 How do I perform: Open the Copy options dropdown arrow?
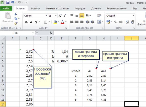coord(19,19)
